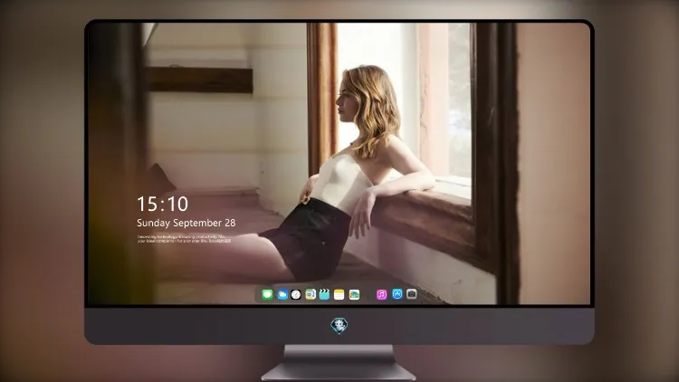679x382 pixels.
Task: Open the Weather app in the dock
Action: tap(282, 294)
